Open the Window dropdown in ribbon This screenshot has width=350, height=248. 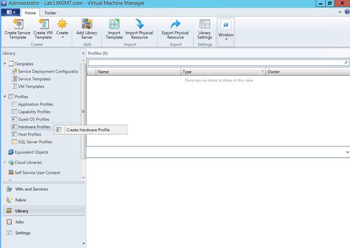tap(226, 32)
